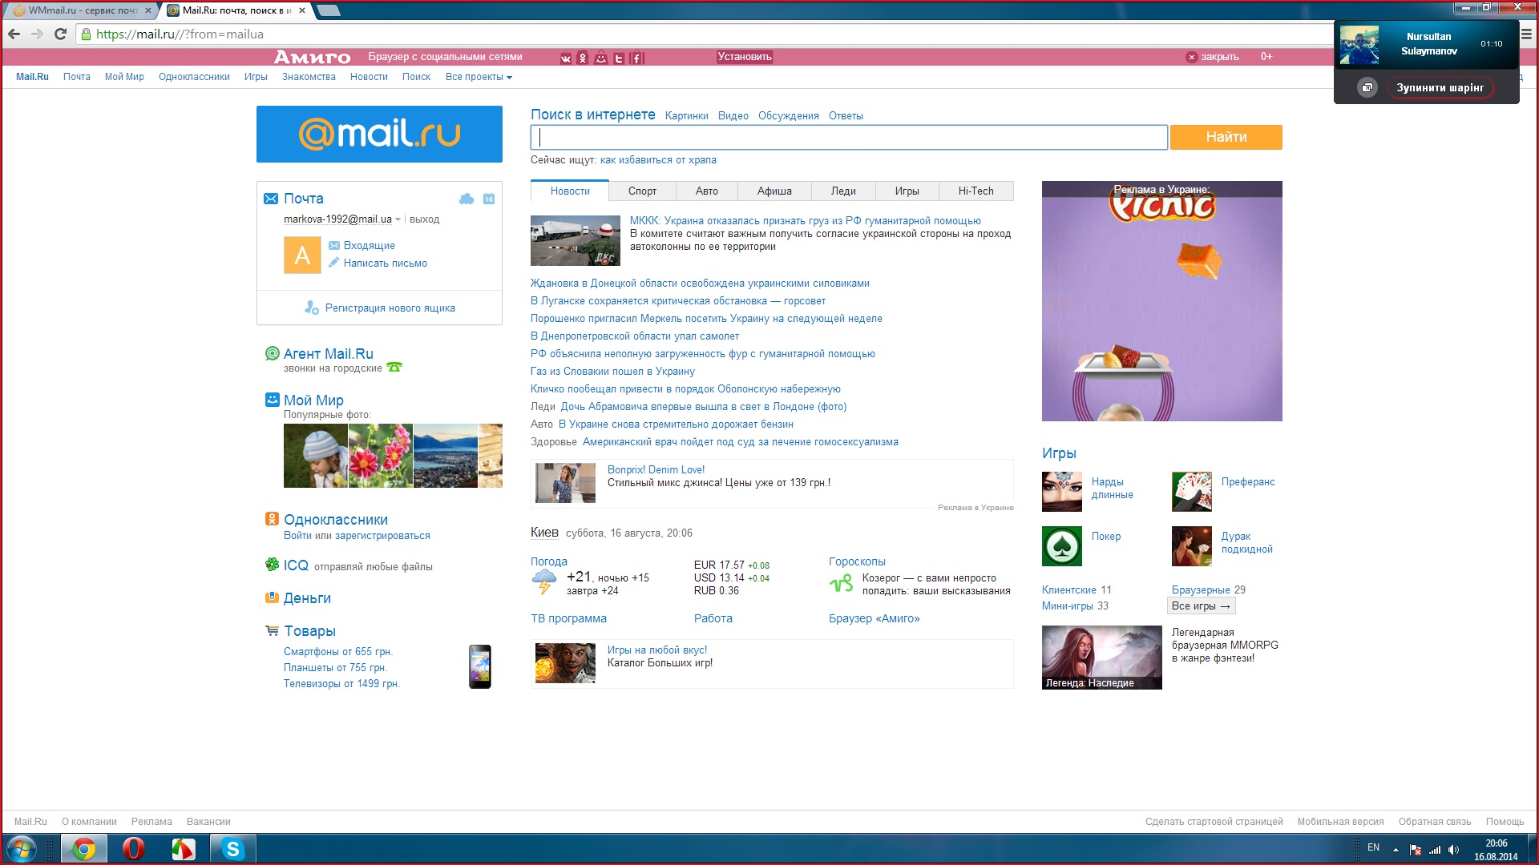Open Skype from the taskbar
The width and height of the screenshot is (1539, 865).
pos(232,849)
